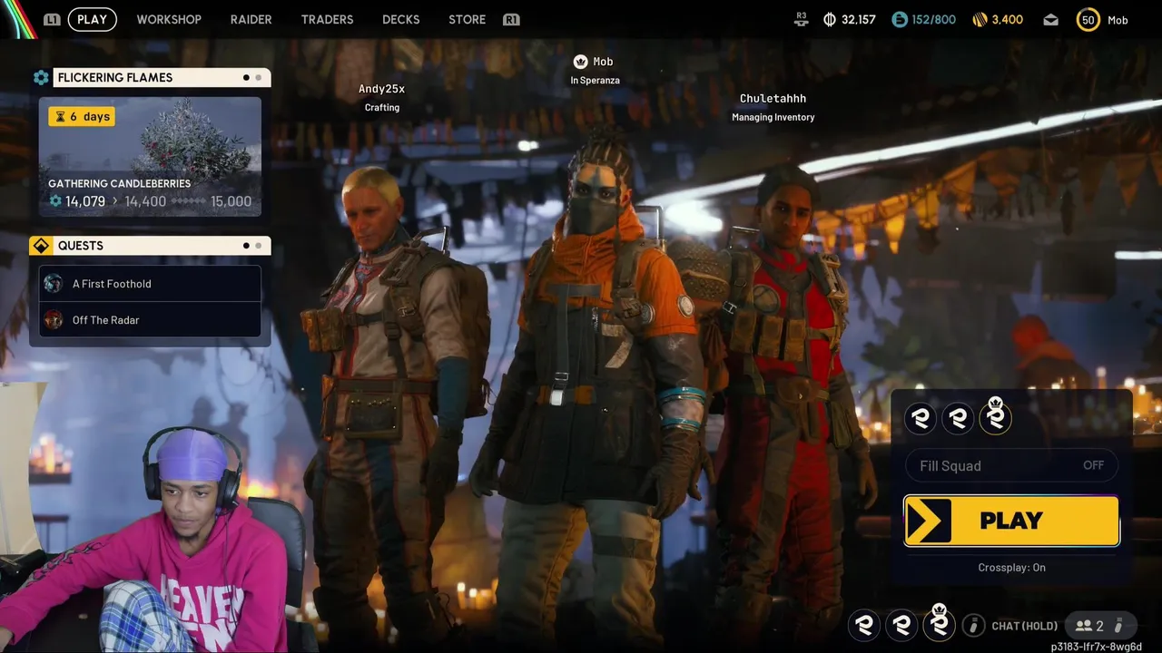The height and width of the screenshot is (653, 1162).
Task: Click the candleberry gear icon beside 14,079
Action: click(55, 201)
